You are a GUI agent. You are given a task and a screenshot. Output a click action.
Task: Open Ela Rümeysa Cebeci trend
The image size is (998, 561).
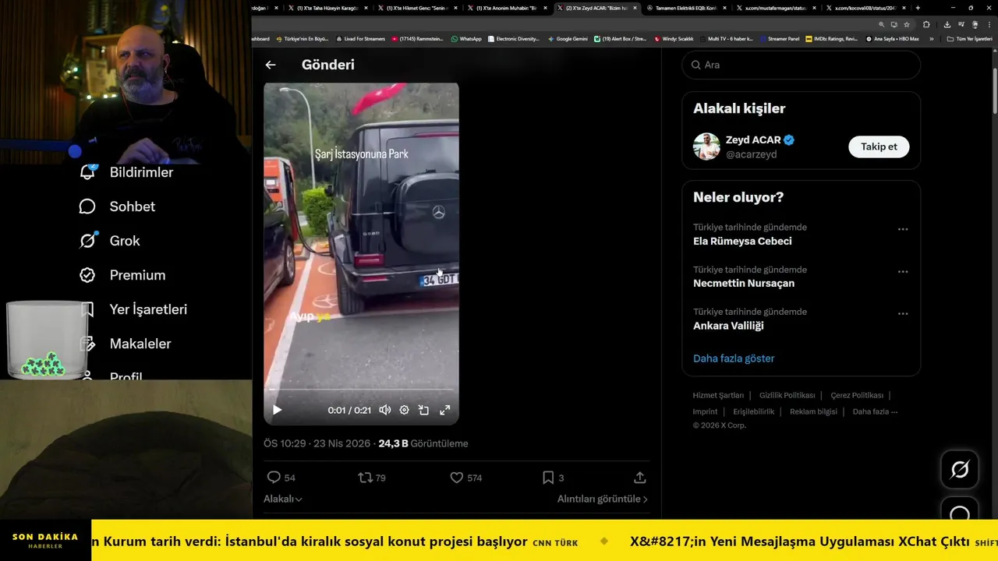(742, 242)
